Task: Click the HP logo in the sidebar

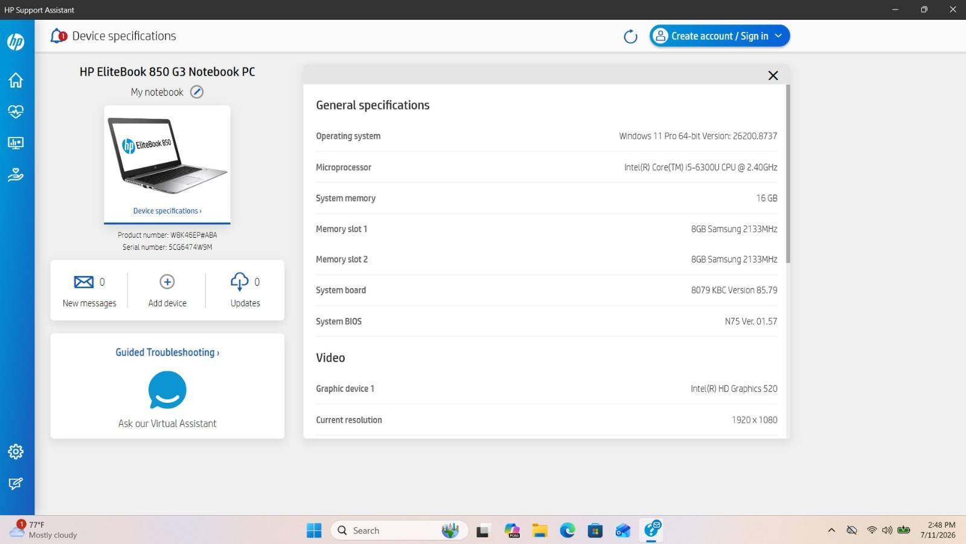Action: point(16,42)
